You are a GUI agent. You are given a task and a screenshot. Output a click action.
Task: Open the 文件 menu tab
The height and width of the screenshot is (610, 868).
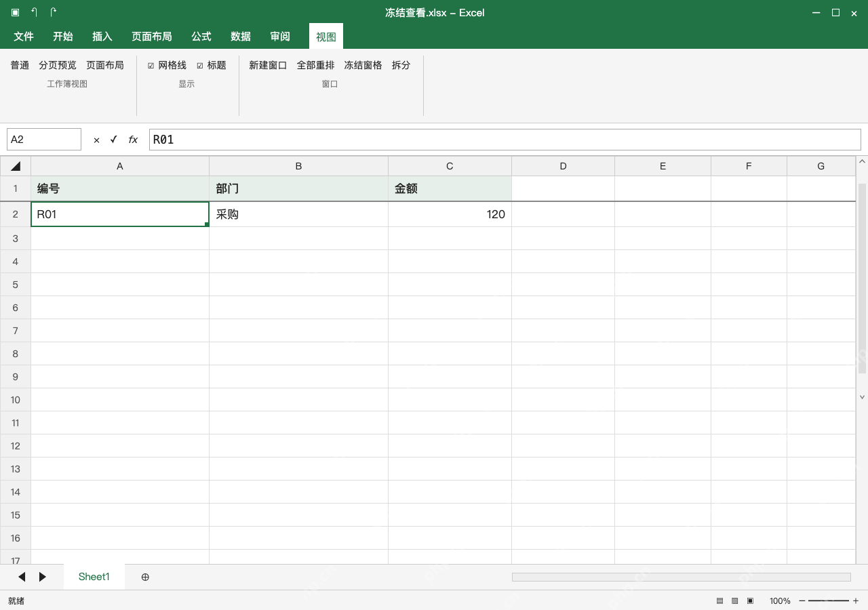click(24, 37)
